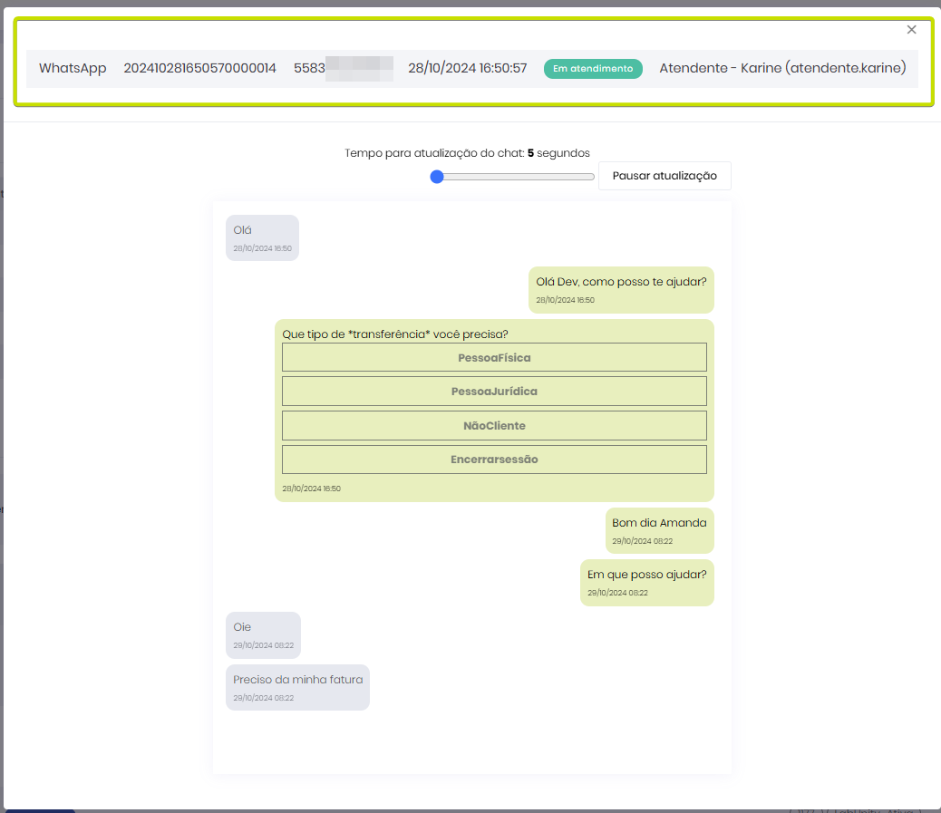Click the WhatsApp channel label

[73, 69]
